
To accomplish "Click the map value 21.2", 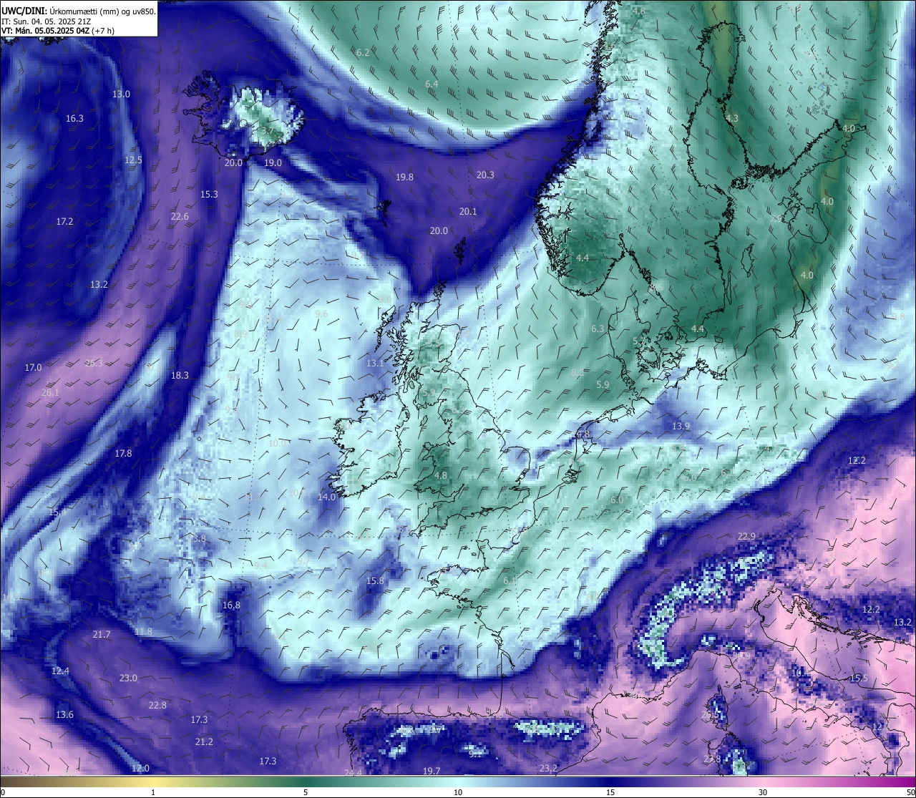I will [204, 742].
